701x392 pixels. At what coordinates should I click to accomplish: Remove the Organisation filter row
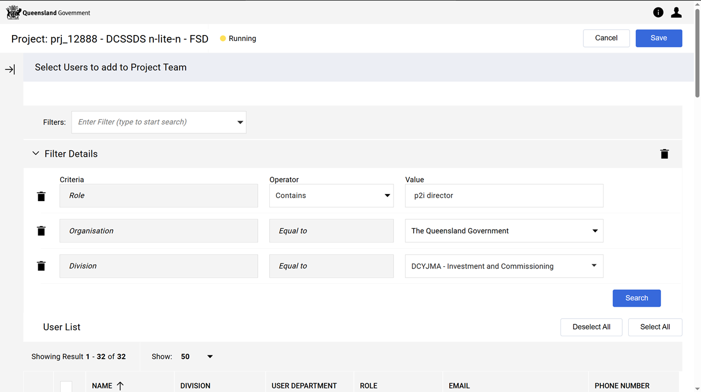coord(41,231)
